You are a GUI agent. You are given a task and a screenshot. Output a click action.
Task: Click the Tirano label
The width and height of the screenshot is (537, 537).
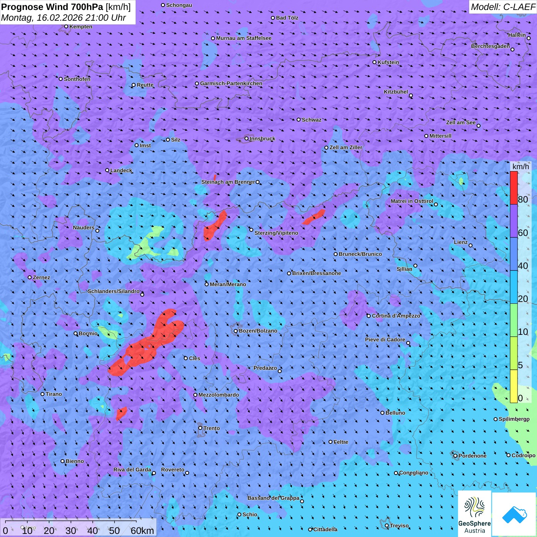[54, 394]
